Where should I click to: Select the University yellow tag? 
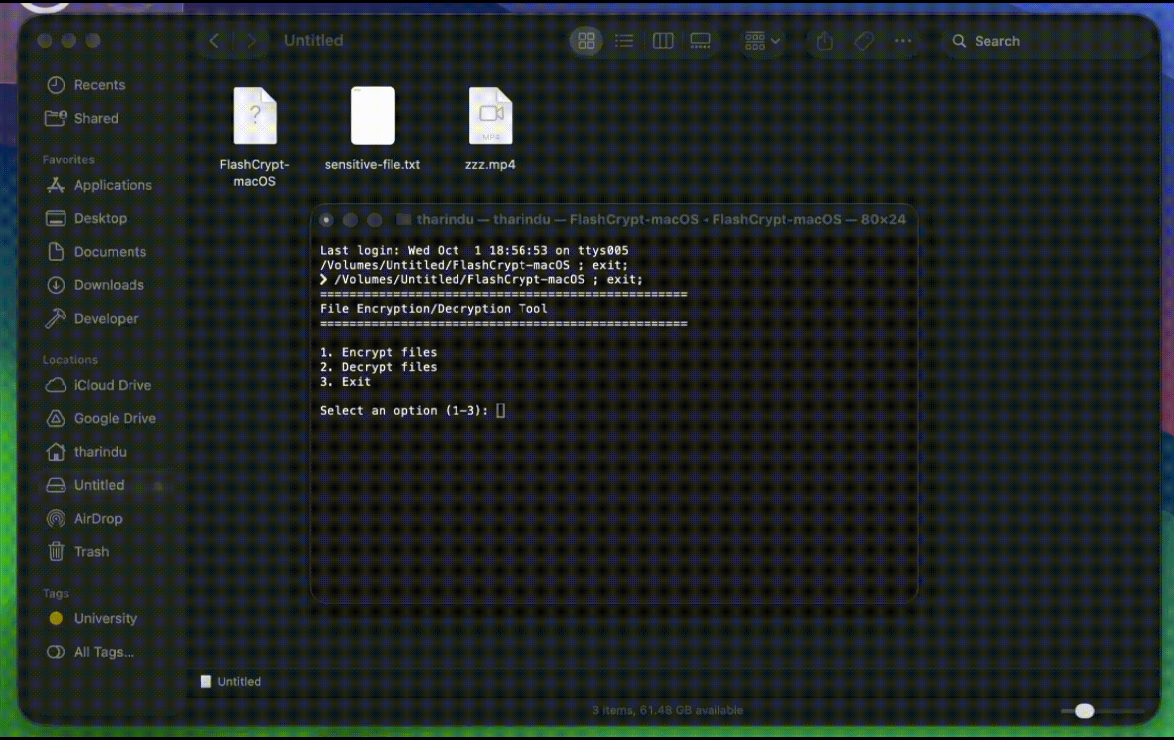point(105,619)
